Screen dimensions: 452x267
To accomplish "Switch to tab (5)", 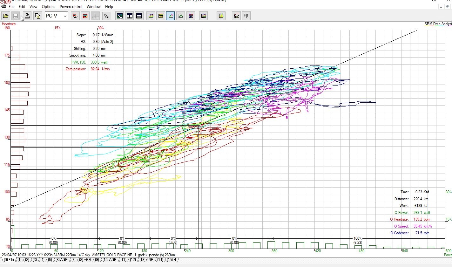I will [x=50, y=260].
